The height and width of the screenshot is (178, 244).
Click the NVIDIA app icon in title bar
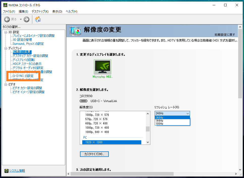click(5, 5)
